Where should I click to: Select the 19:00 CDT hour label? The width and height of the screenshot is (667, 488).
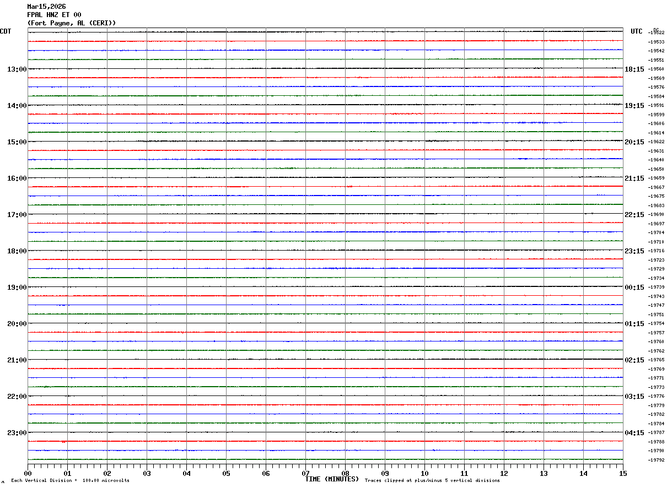[17, 288]
